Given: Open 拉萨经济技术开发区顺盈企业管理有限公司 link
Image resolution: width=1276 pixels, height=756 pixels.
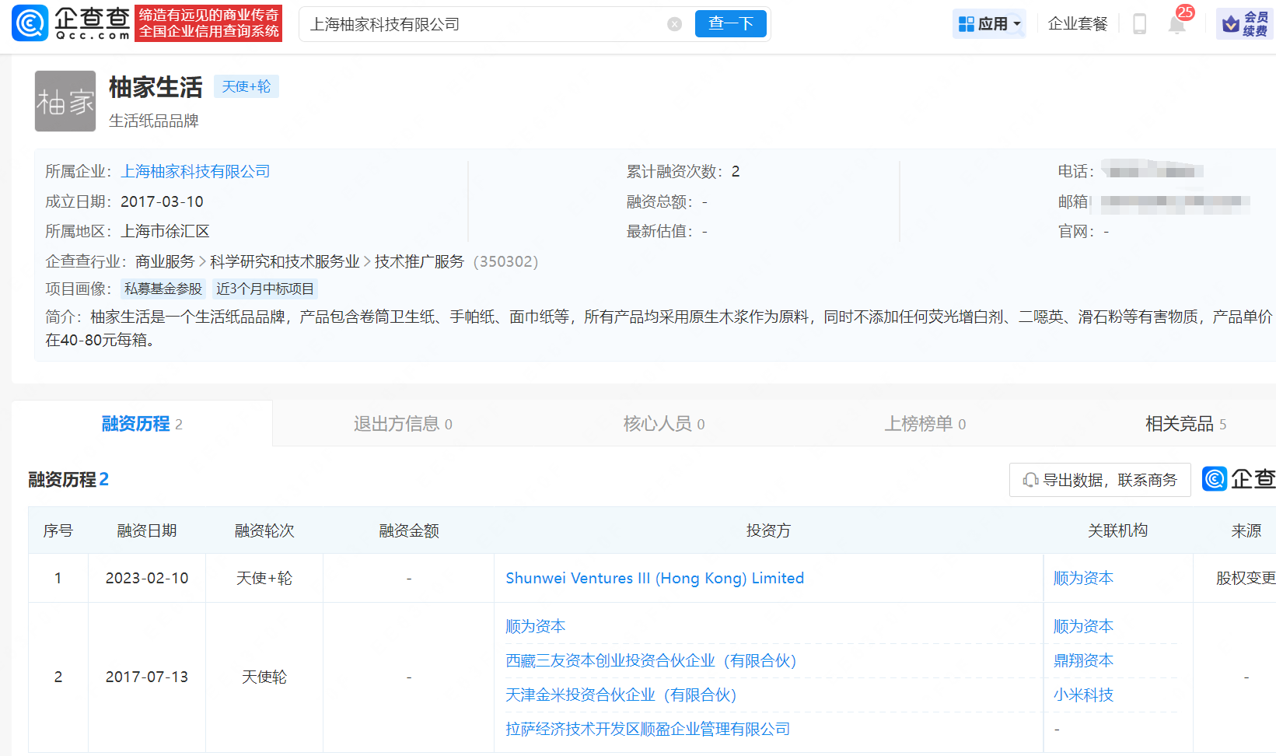Looking at the screenshot, I should tap(648, 729).
